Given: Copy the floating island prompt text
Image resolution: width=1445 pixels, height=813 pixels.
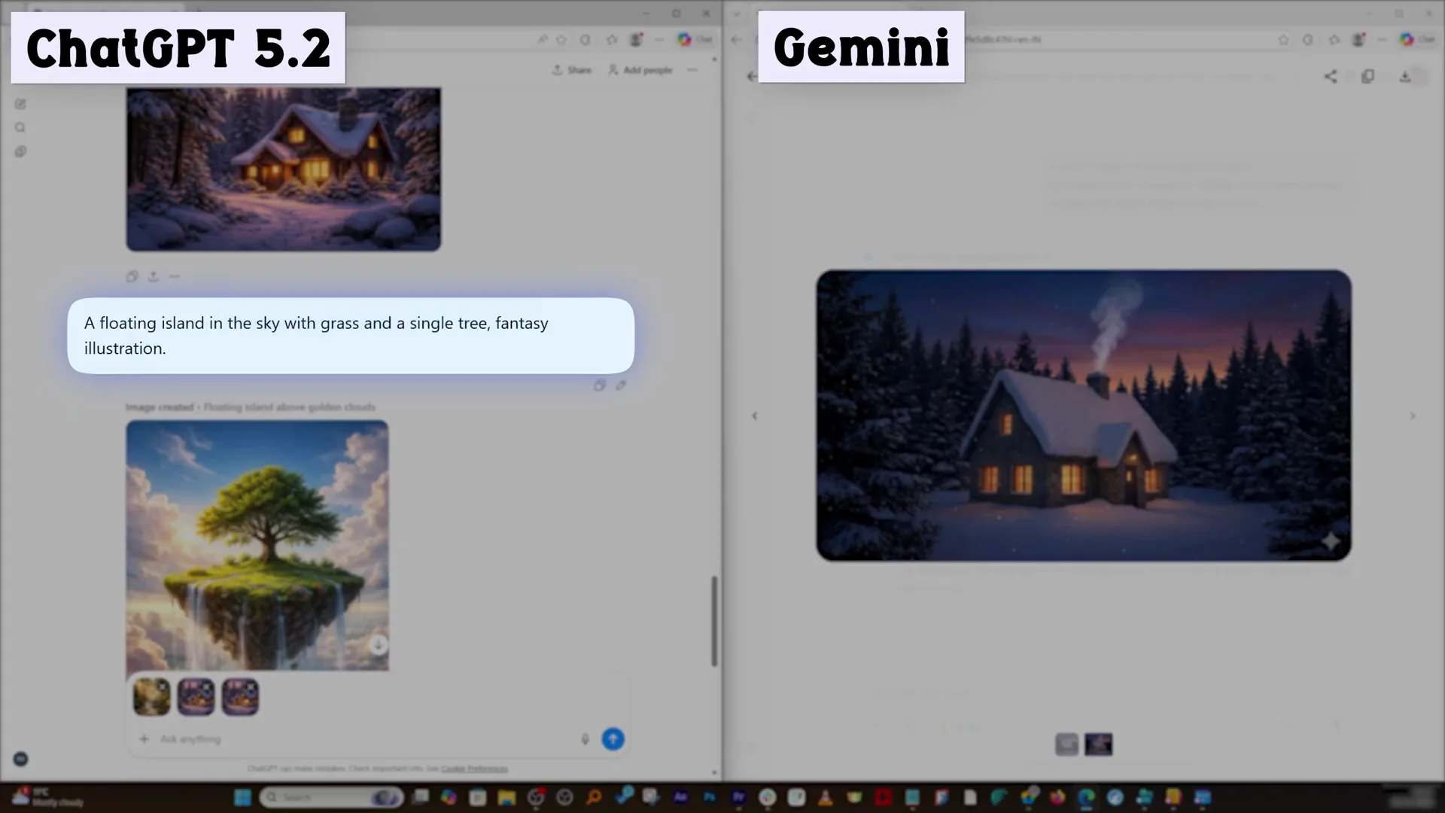Looking at the screenshot, I should pos(600,385).
